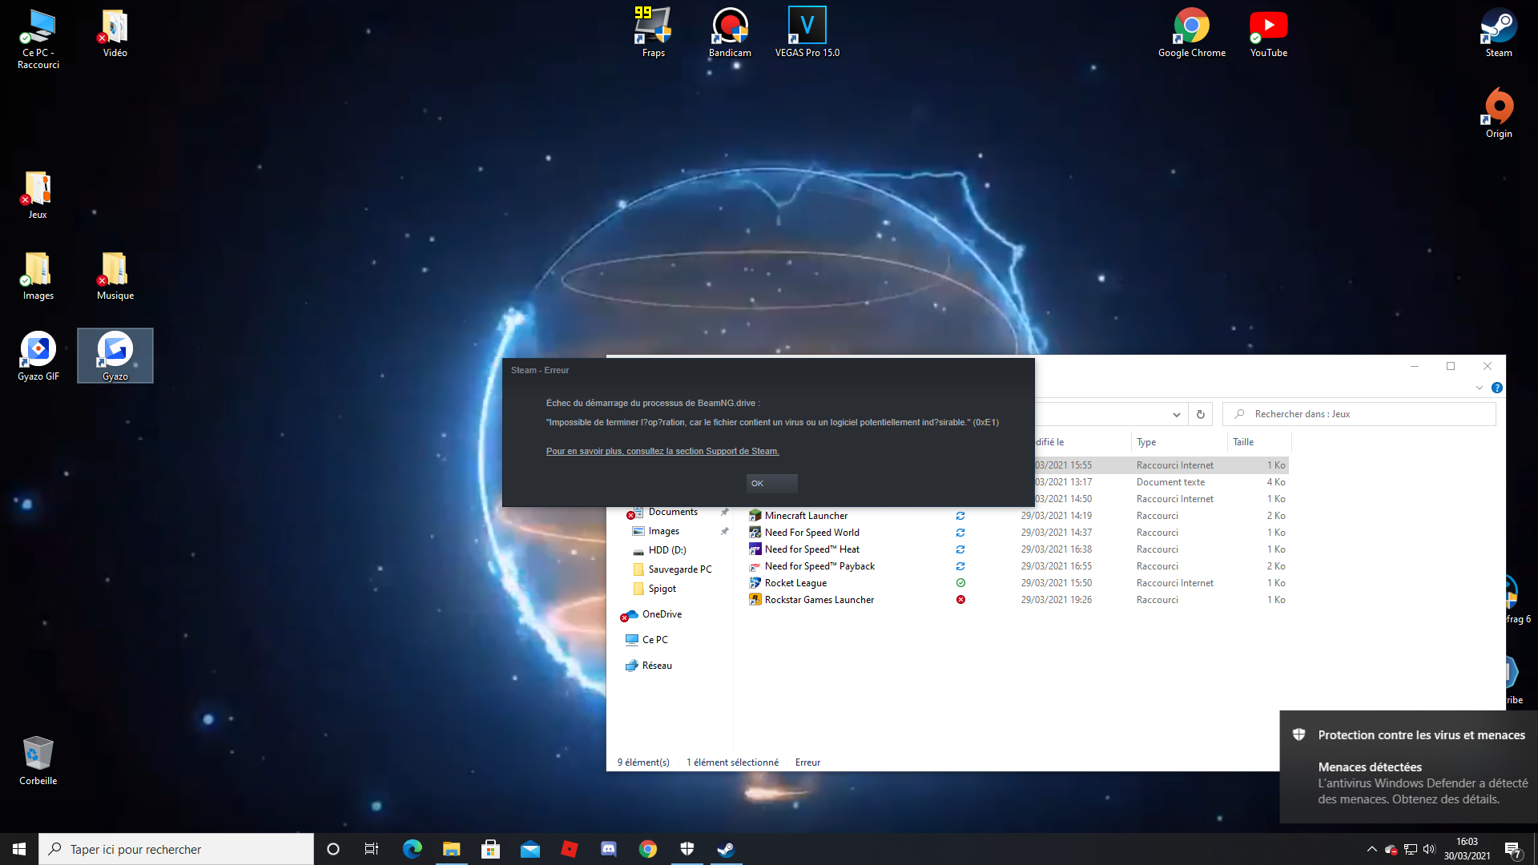1538x865 pixels.
Task: Click the Rocket League synced status icon
Action: click(x=960, y=583)
